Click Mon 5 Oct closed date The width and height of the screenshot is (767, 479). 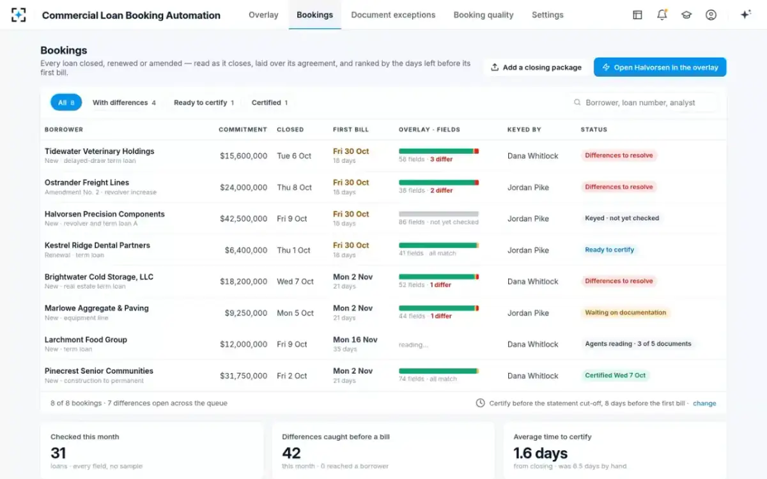pos(295,313)
